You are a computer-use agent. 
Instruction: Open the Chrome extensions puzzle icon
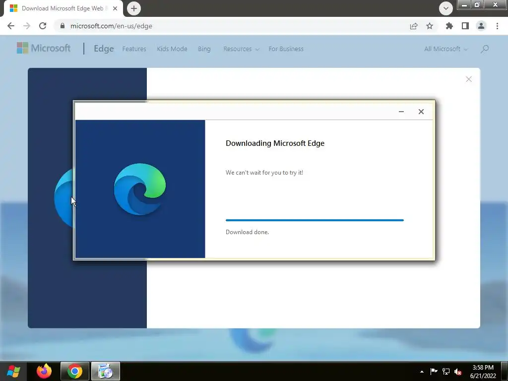(449, 26)
